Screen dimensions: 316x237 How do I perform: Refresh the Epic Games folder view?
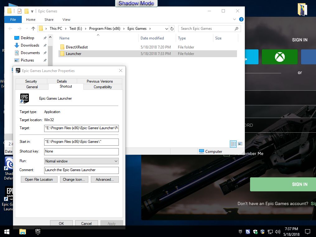pyautogui.click(x=172, y=29)
